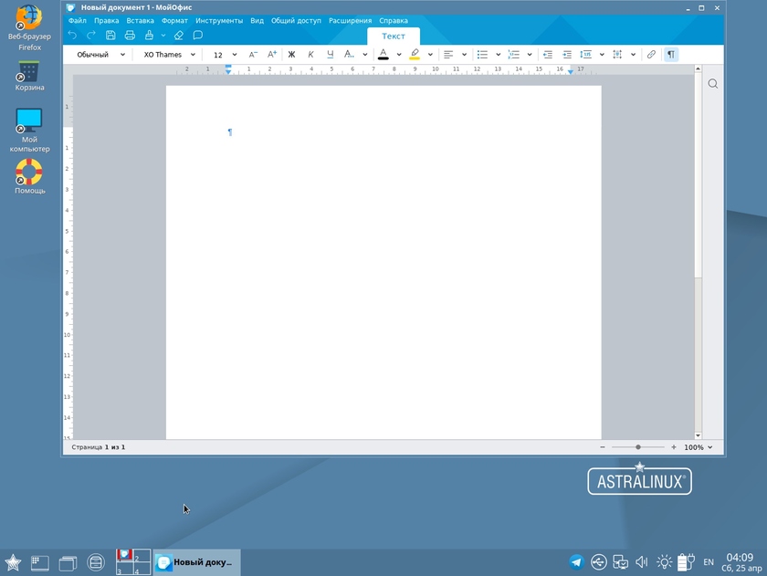Image resolution: width=767 pixels, height=576 pixels.
Task: Open the Вставка menu
Action: coord(140,20)
